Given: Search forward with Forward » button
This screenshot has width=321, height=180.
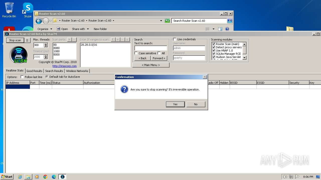Looking at the screenshot, I should [159, 58].
